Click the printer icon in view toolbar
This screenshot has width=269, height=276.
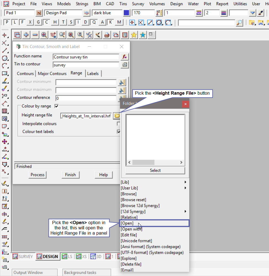point(107,35)
